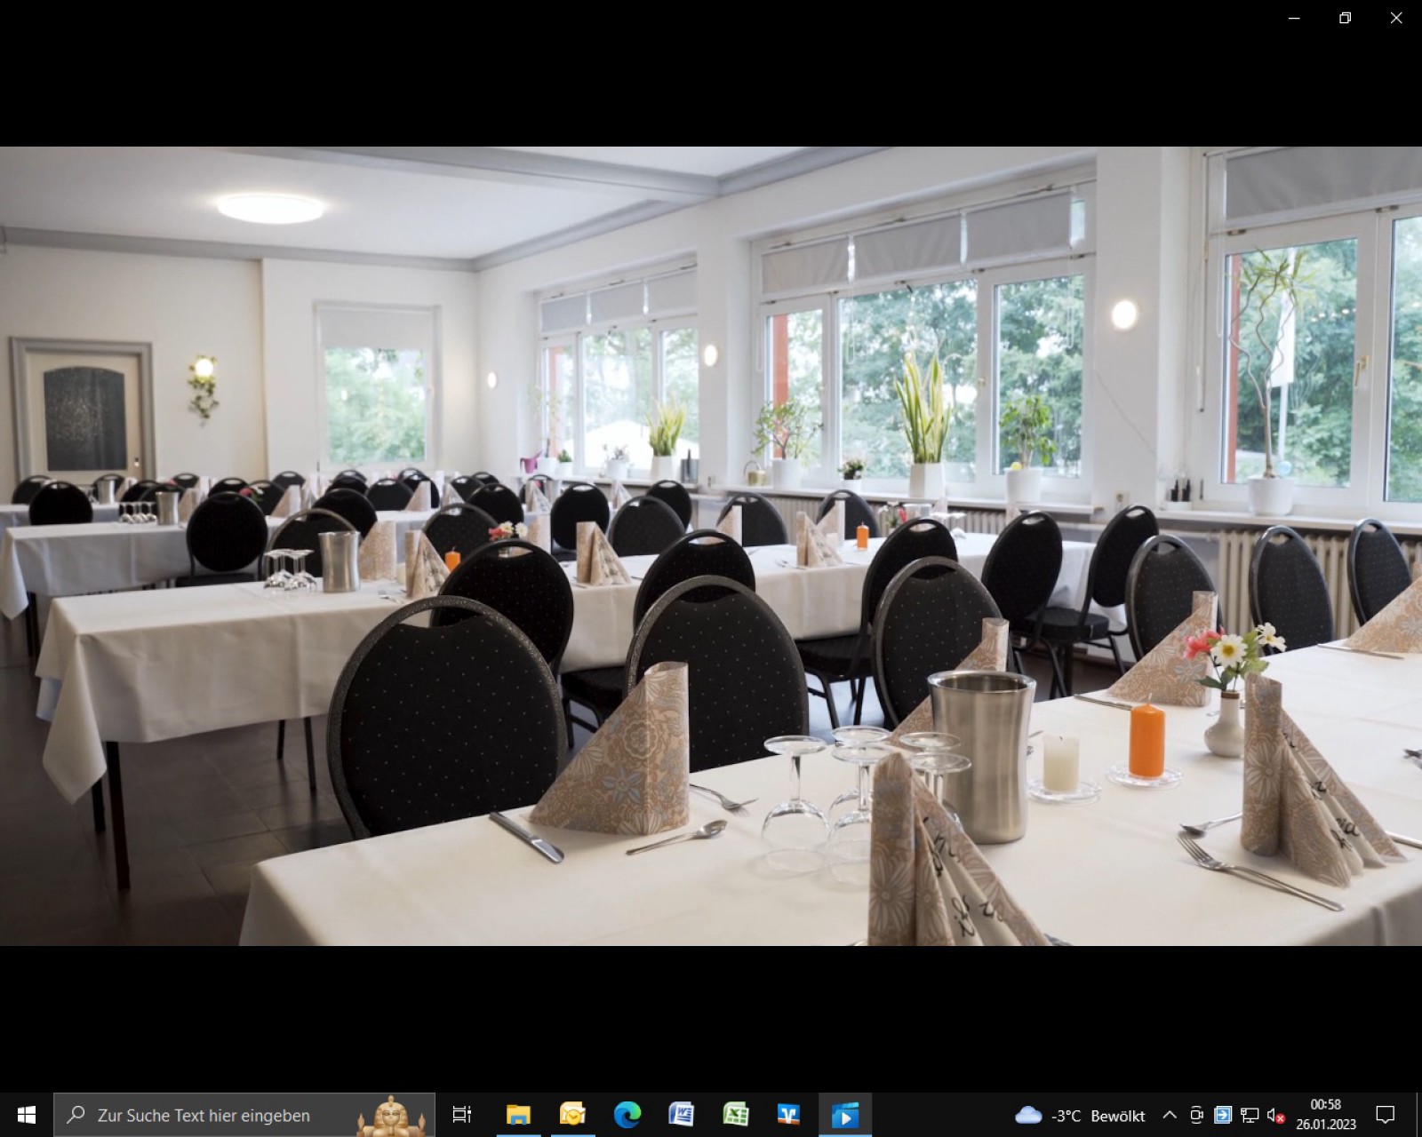Open the Windows Start menu

(27, 1115)
